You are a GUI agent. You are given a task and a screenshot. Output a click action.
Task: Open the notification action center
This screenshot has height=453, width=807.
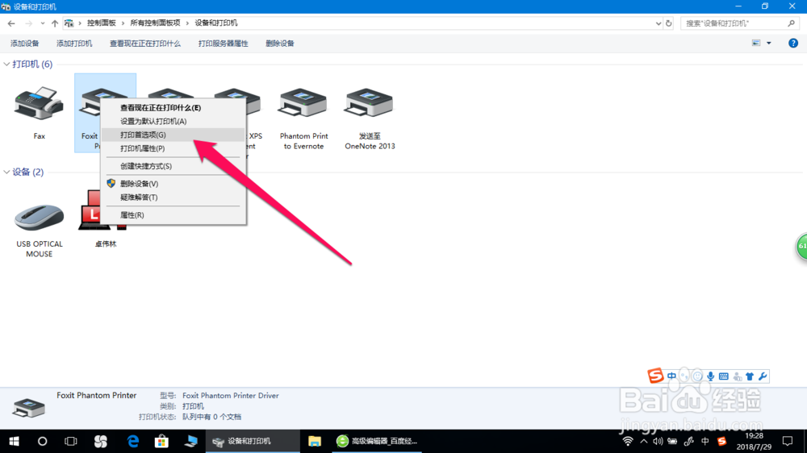788,441
